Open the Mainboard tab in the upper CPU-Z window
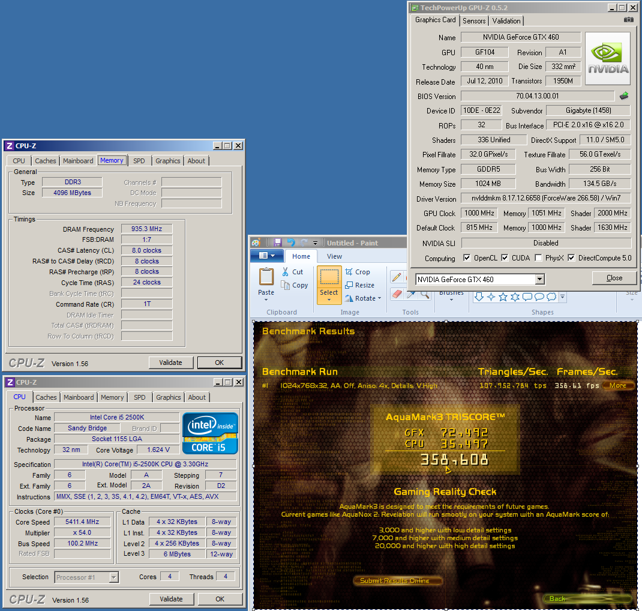This screenshot has width=642, height=611. pos(78,161)
